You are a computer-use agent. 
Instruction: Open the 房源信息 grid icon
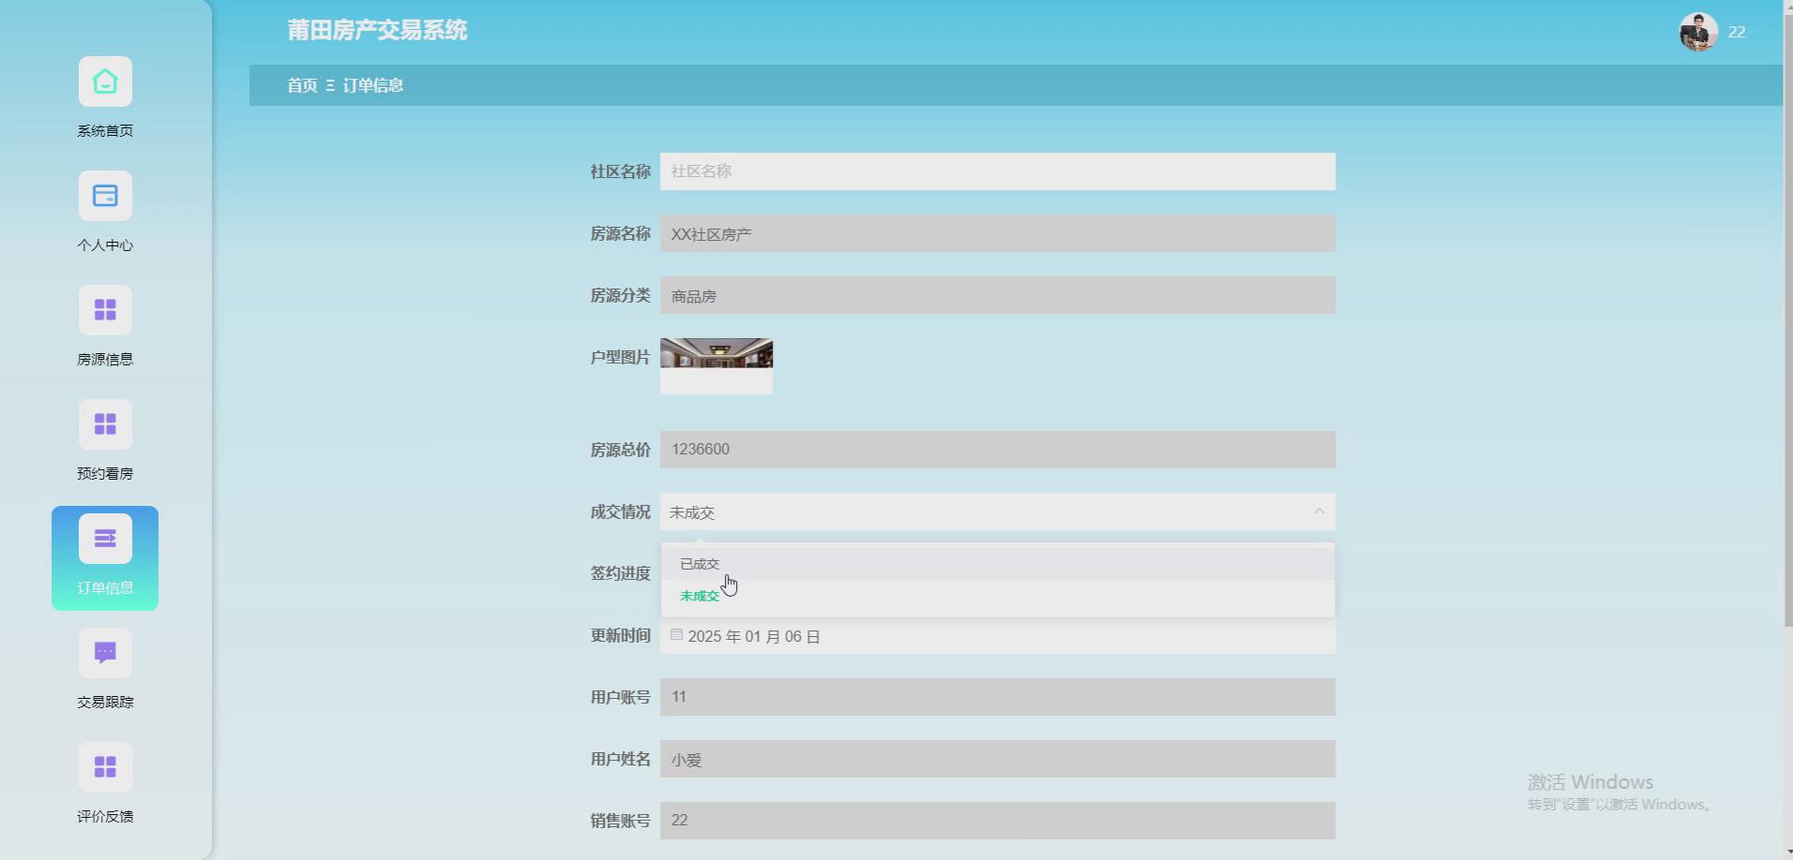coord(105,310)
